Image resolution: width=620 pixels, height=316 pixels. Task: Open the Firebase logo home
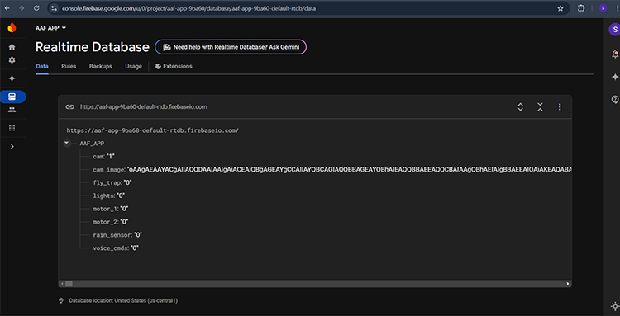(x=12, y=27)
